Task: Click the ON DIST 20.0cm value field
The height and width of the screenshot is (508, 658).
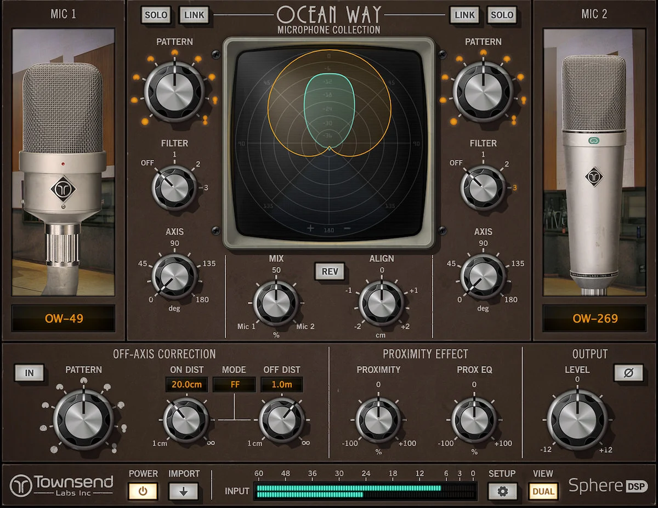Action: (x=186, y=384)
